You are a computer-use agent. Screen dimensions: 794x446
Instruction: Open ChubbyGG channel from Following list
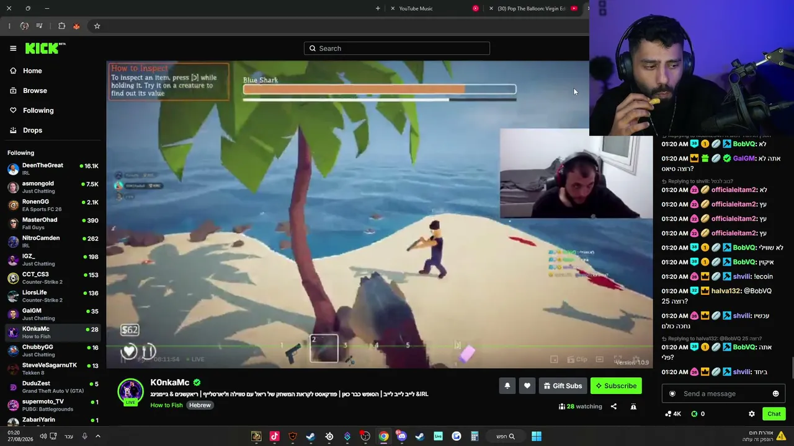coord(53,351)
